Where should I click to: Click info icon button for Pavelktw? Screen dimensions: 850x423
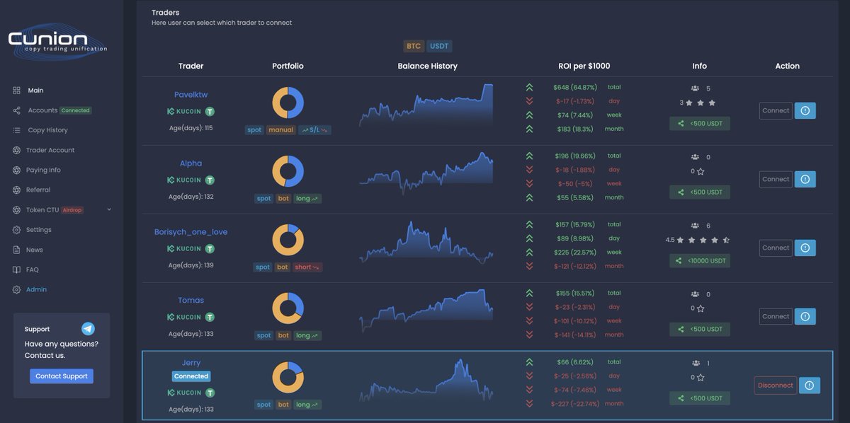click(805, 110)
